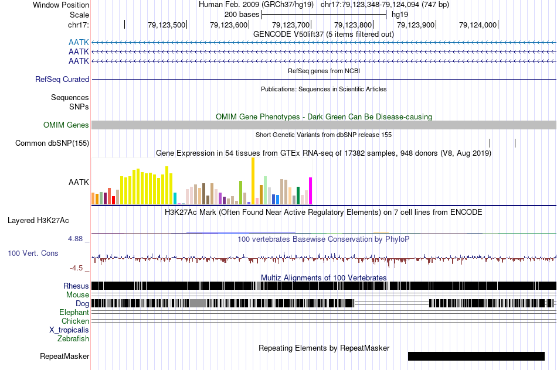
Task: Select the magenta bar in GTEx expression chart
Action: 311,191
